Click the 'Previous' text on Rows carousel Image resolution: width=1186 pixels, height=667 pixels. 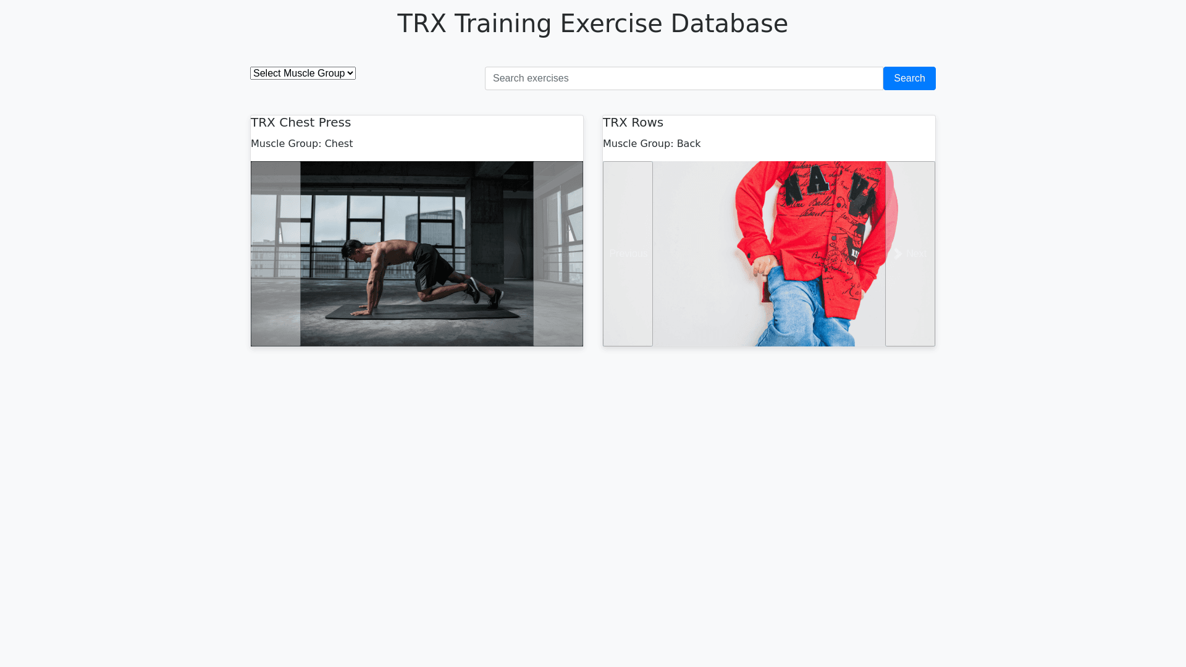628,254
